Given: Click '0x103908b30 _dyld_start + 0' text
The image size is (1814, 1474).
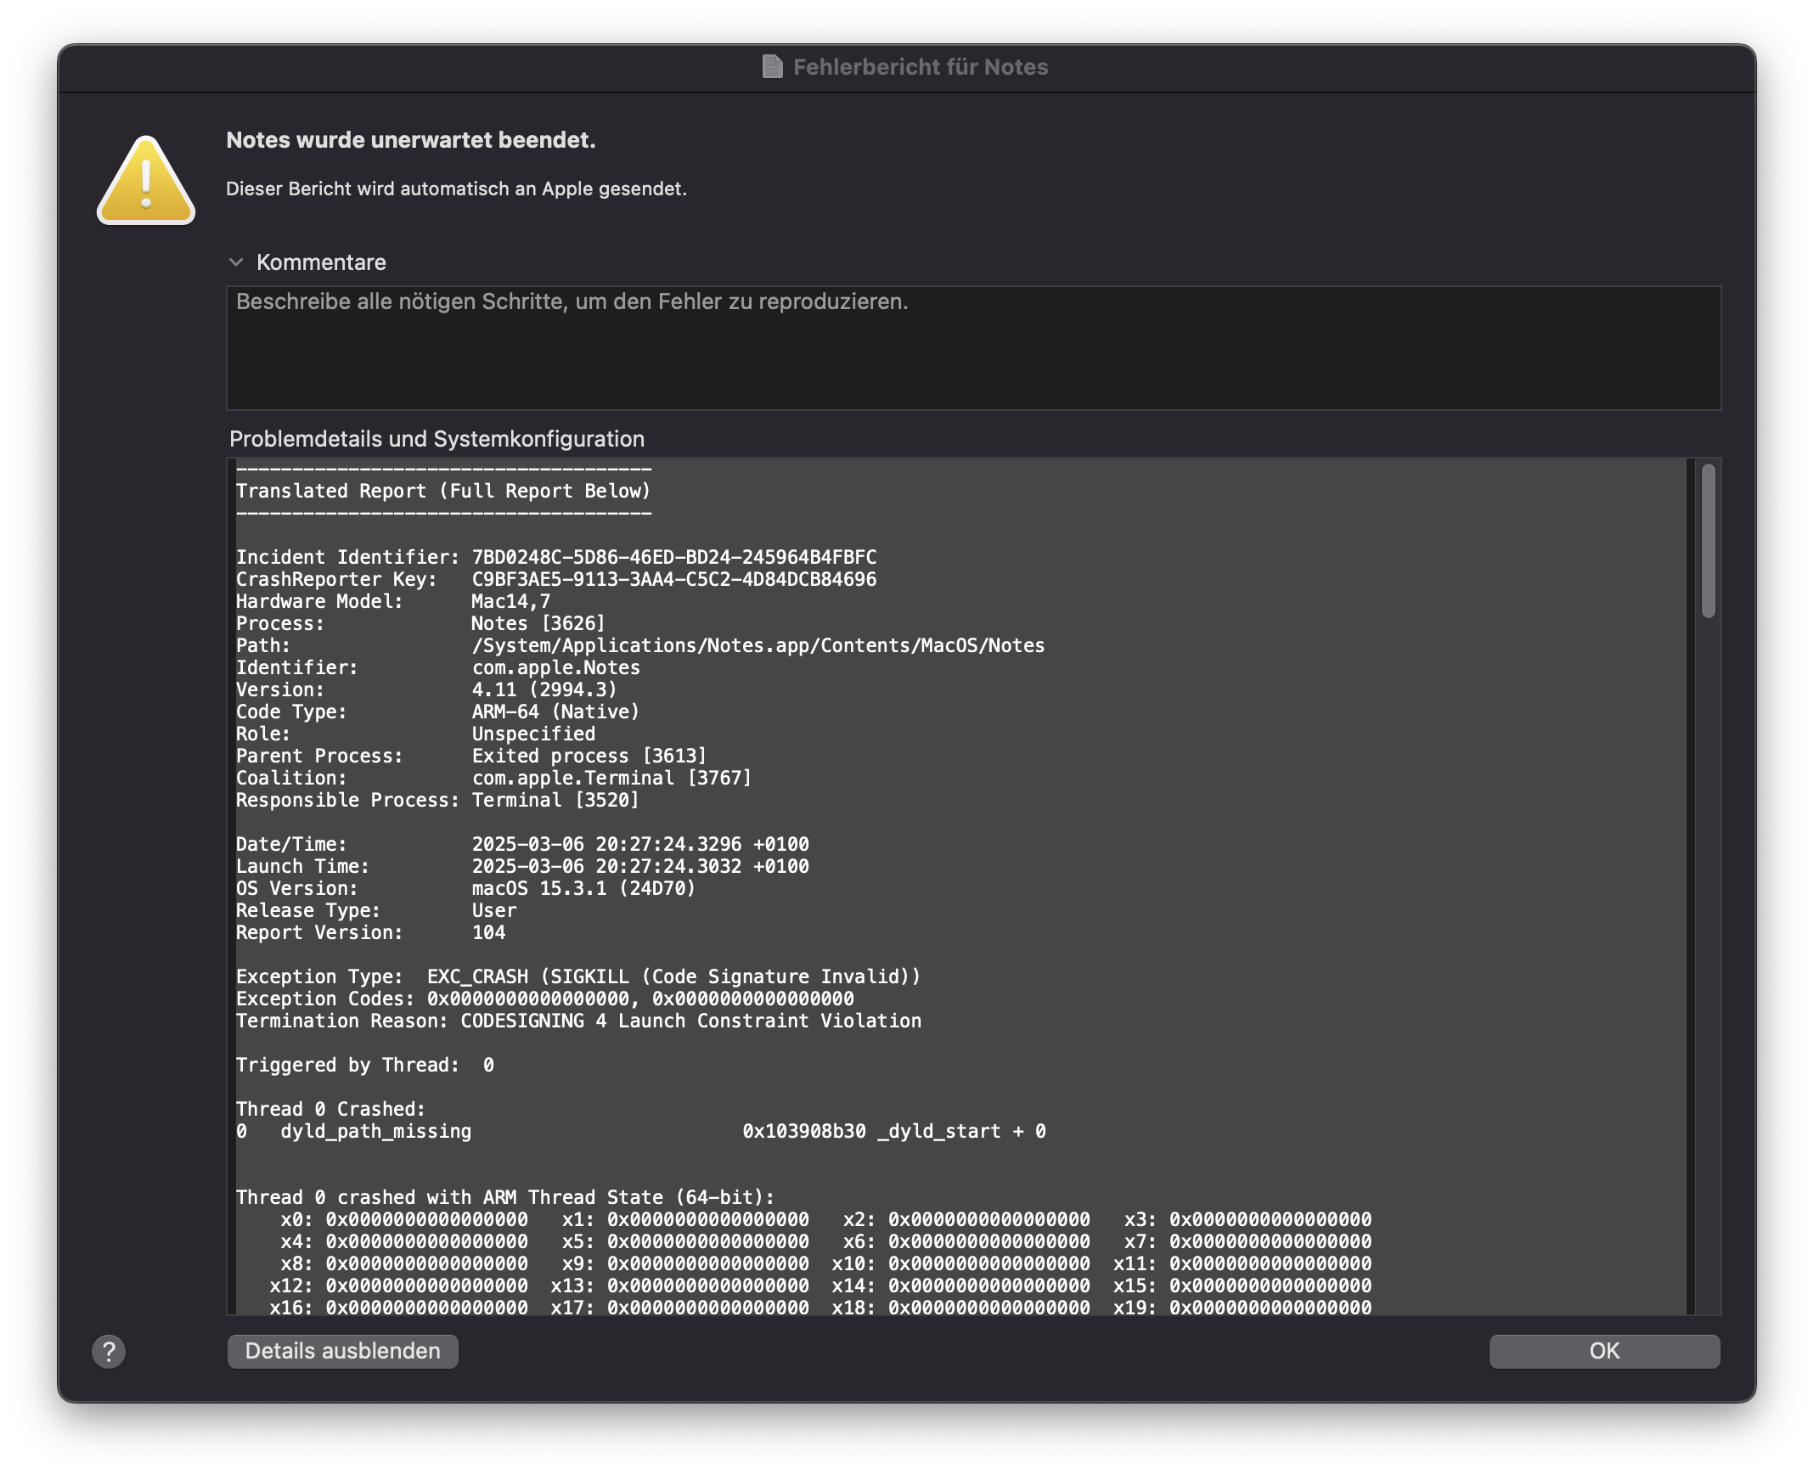Looking at the screenshot, I should (894, 1131).
